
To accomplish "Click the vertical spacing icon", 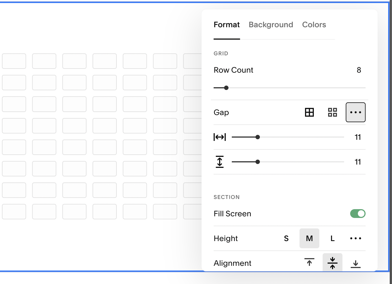I will (x=220, y=162).
